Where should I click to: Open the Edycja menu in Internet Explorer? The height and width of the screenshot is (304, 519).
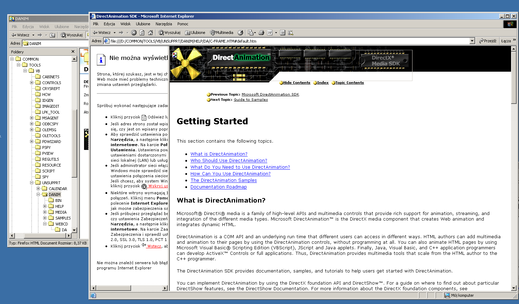[x=109, y=24]
